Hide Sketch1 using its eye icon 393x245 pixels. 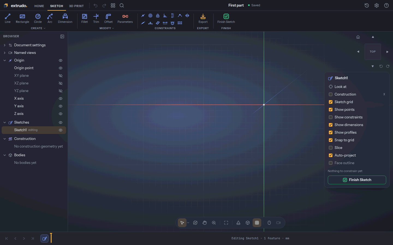click(61, 130)
